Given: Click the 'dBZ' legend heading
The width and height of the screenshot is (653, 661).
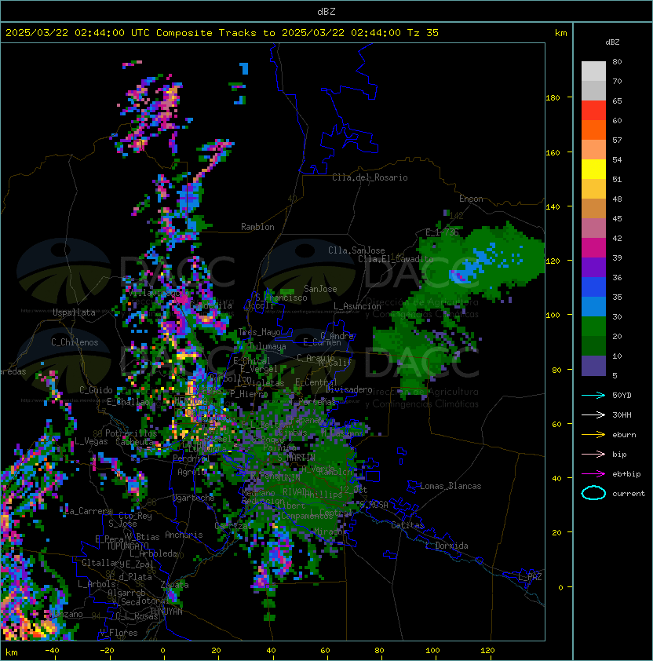Looking at the screenshot, I should point(612,42).
